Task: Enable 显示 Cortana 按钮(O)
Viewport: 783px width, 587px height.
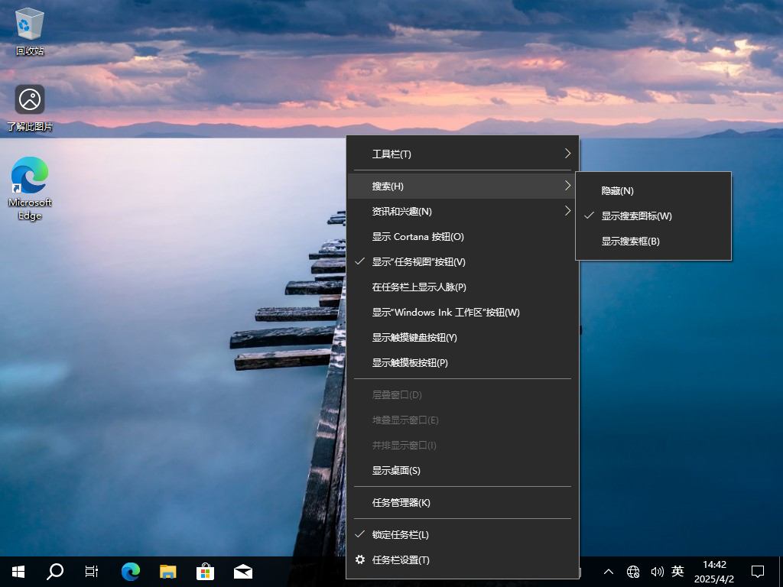Action: click(463, 237)
